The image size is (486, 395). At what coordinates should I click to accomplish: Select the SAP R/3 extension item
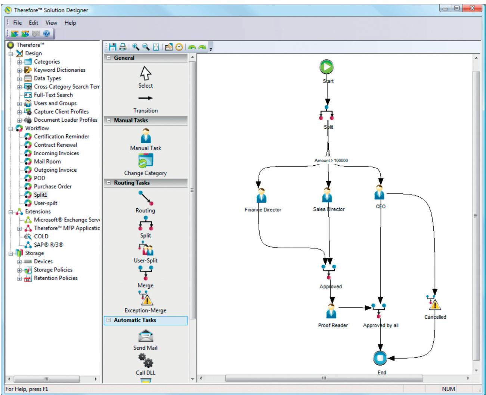[49, 245]
